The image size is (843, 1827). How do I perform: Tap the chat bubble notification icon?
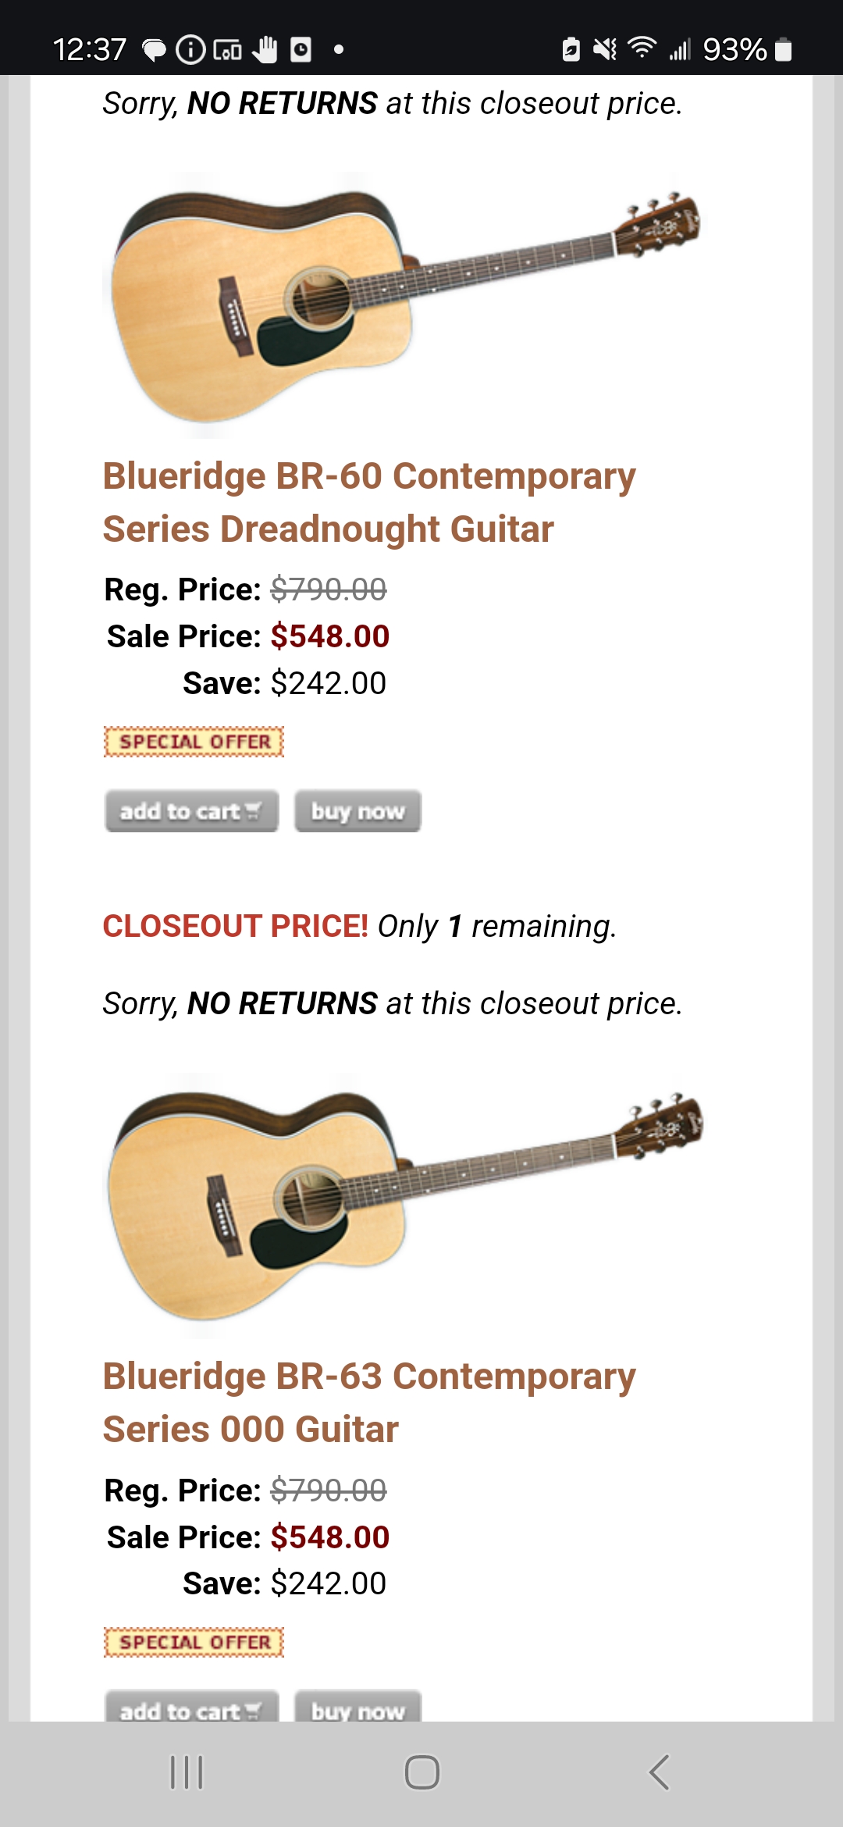click(x=154, y=51)
